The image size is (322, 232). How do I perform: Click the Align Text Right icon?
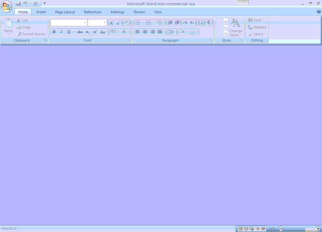[x=153, y=32]
